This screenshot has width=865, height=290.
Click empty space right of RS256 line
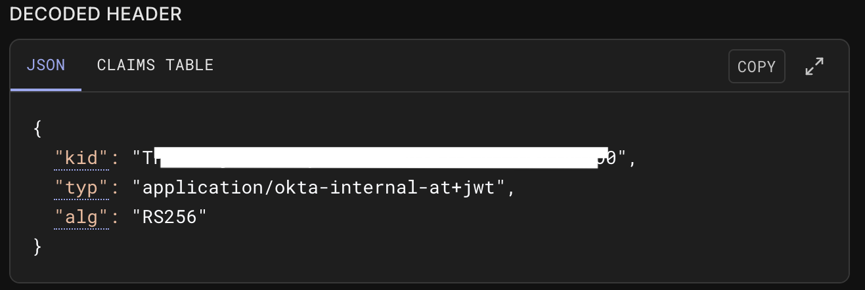click(x=460, y=217)
